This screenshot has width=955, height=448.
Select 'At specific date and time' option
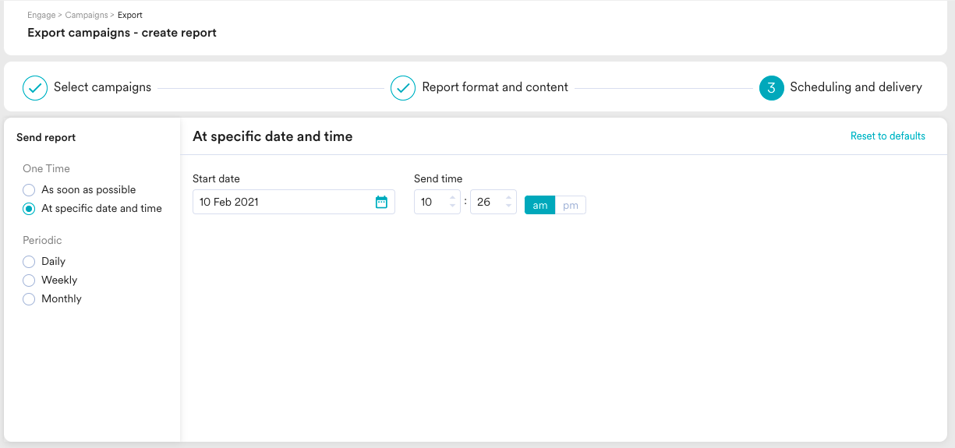(x=29, y=209)
